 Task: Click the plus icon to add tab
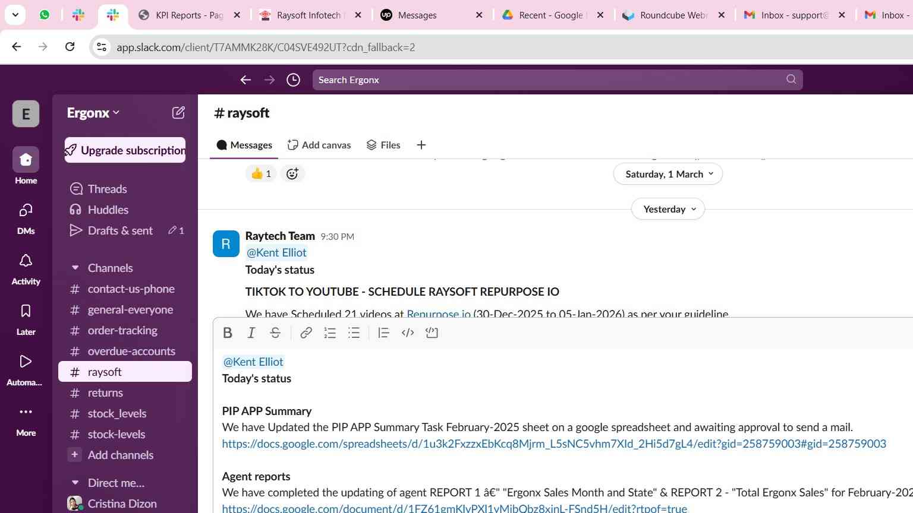coord(421,145)
